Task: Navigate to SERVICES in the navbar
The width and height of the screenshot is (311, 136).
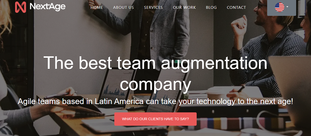Action: [153, 8]
